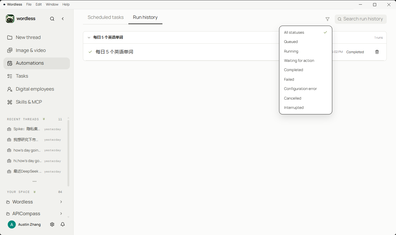The image size is (396, 235).
Task: Open notifications bell icon
Action: tap(63, 224)
